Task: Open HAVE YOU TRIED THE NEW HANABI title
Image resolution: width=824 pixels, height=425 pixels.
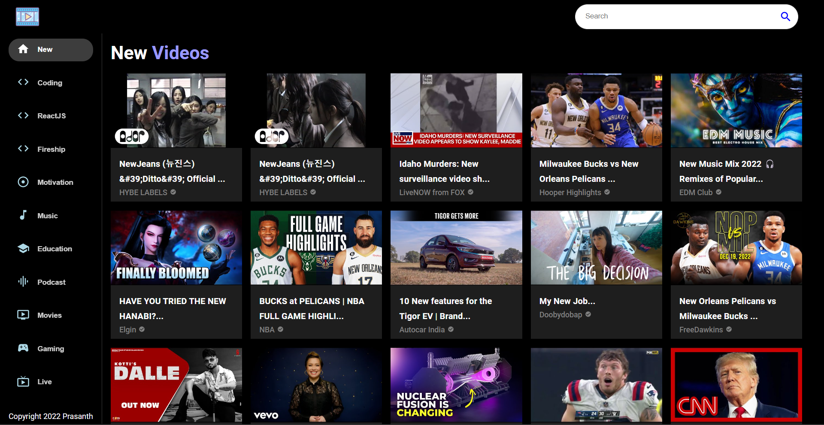Action: click(173, 309)
